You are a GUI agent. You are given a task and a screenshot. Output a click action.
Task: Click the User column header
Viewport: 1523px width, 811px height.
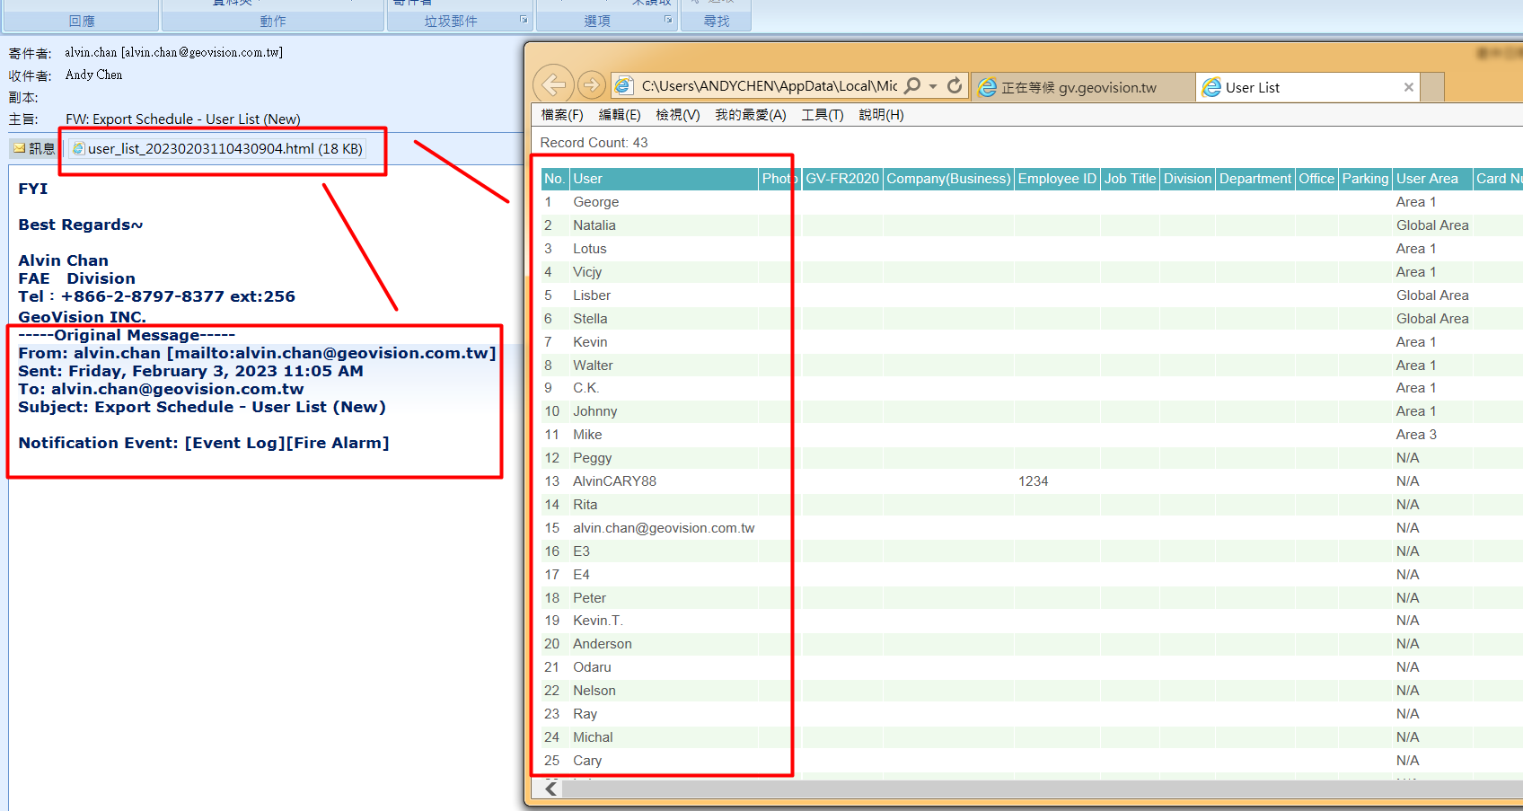tap(664, 179)
